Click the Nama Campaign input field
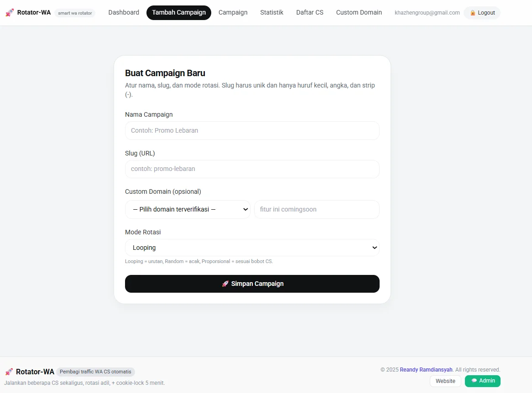 pyautogui.click(x=252, y=130)
